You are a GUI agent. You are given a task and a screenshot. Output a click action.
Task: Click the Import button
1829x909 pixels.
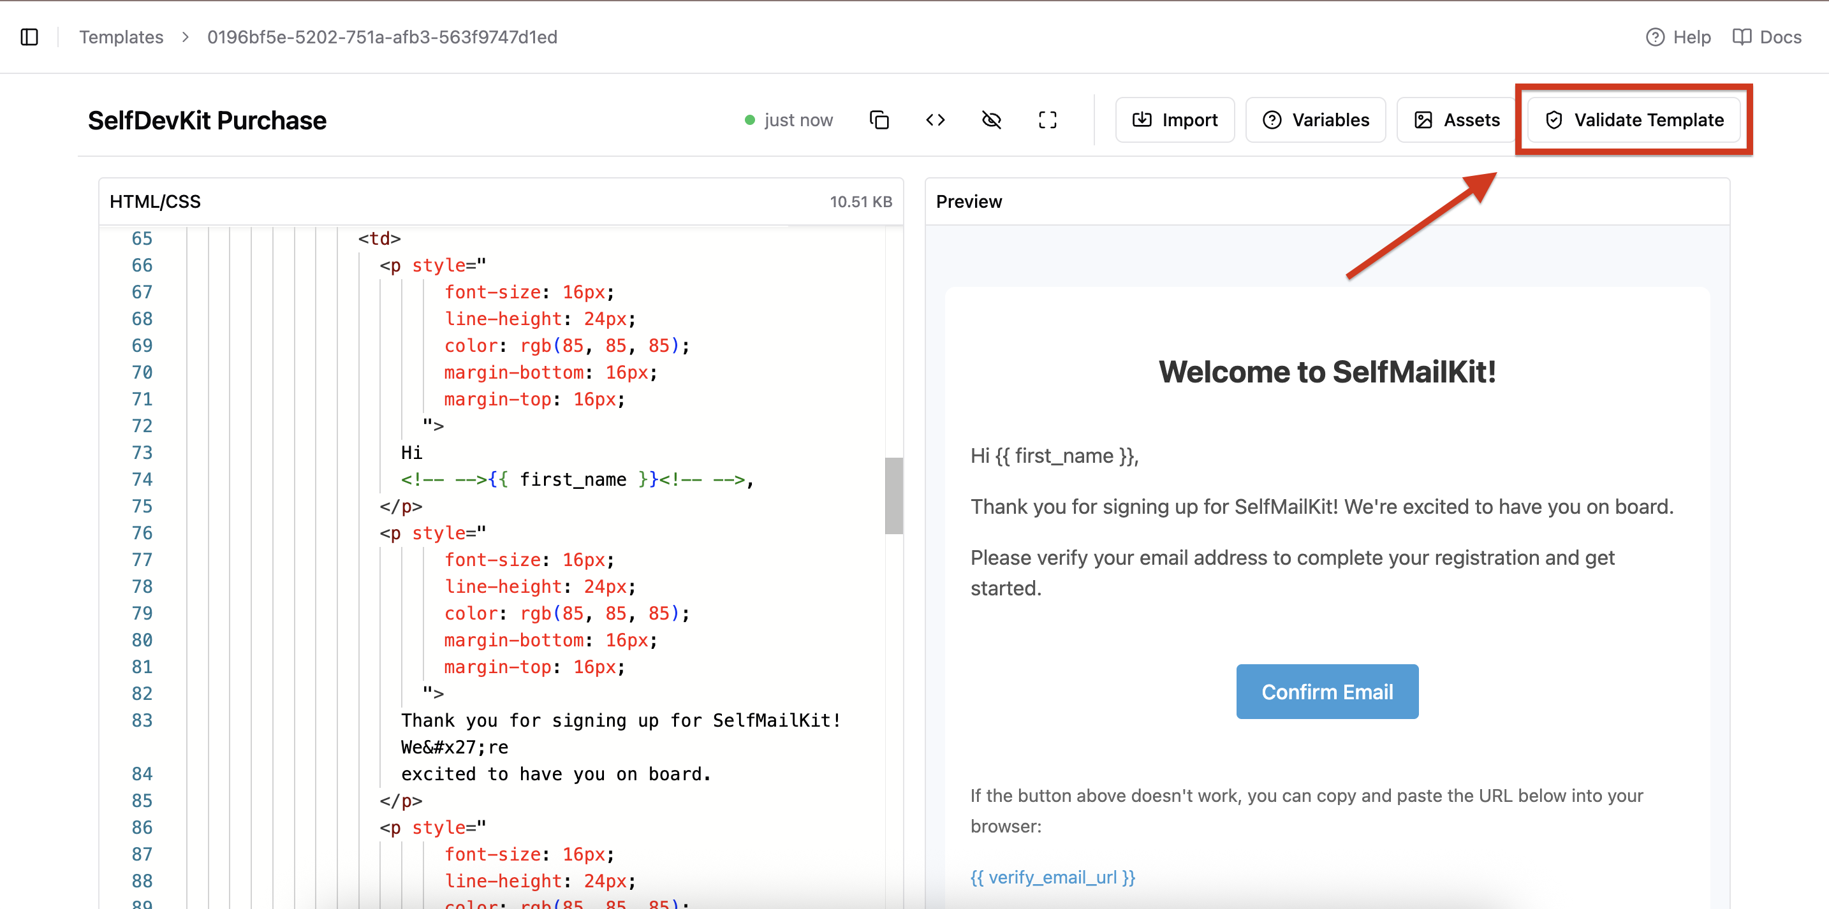tap(1175, 120)
